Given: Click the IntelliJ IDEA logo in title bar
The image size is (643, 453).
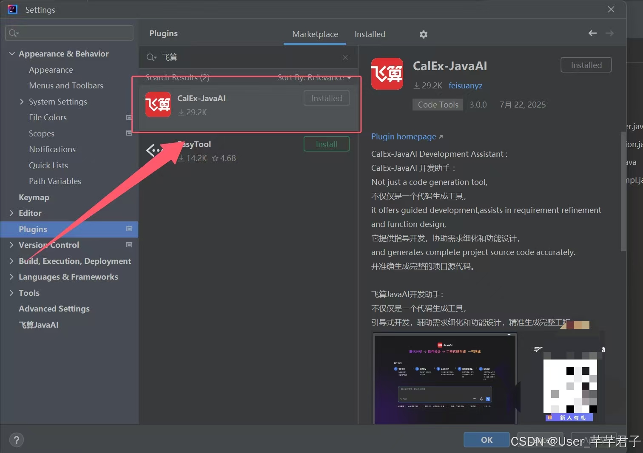Looking at the screenshot, I should 13,9.
